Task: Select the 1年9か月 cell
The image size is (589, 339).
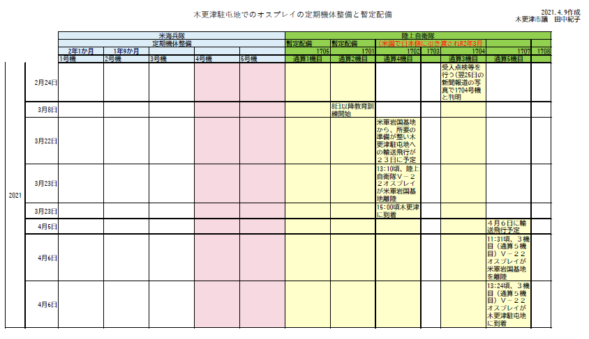Action: pyautogui.click(x=126, y=52)
